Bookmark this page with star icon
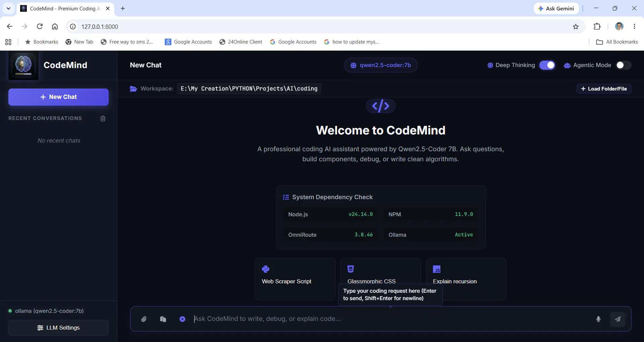Image resolution: width=644 pixels, height=342 pixels. click(x=576, y=26)
